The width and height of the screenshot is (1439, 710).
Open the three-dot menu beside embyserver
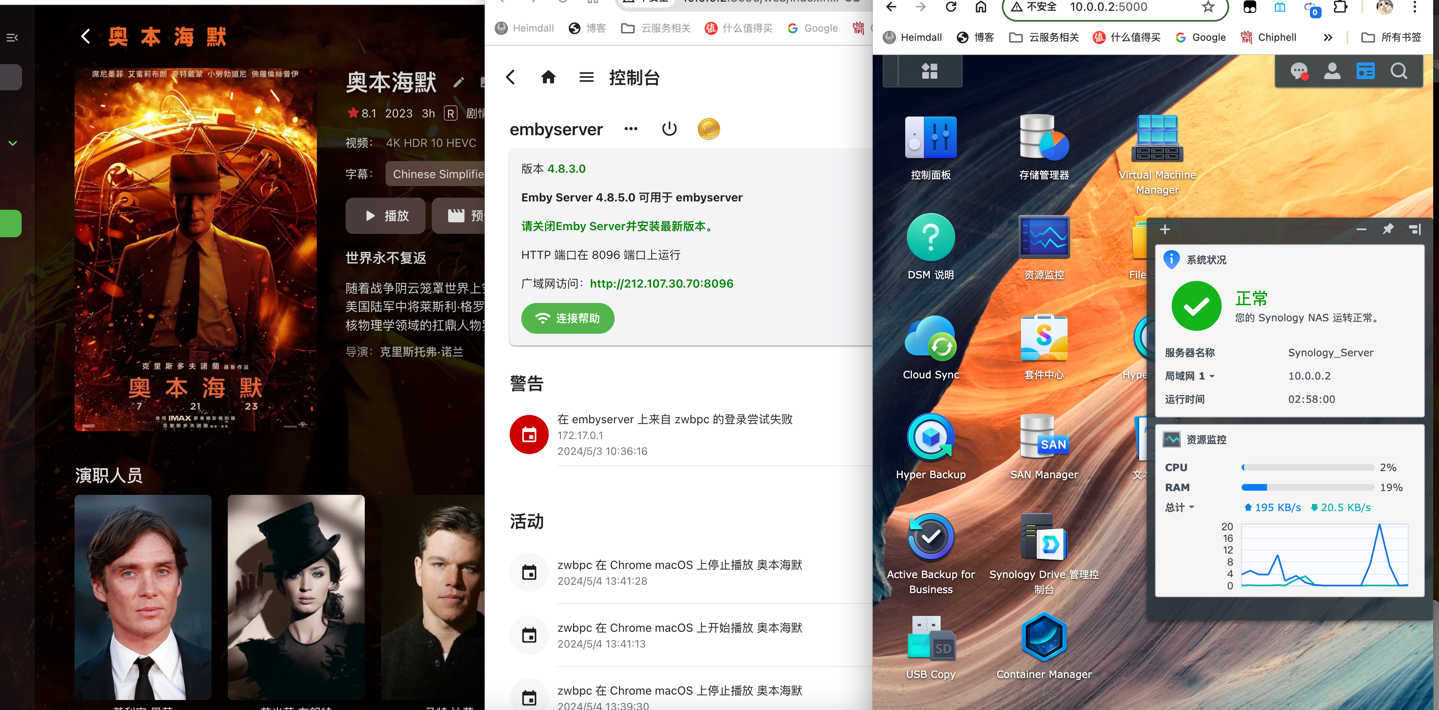[631, 129]
